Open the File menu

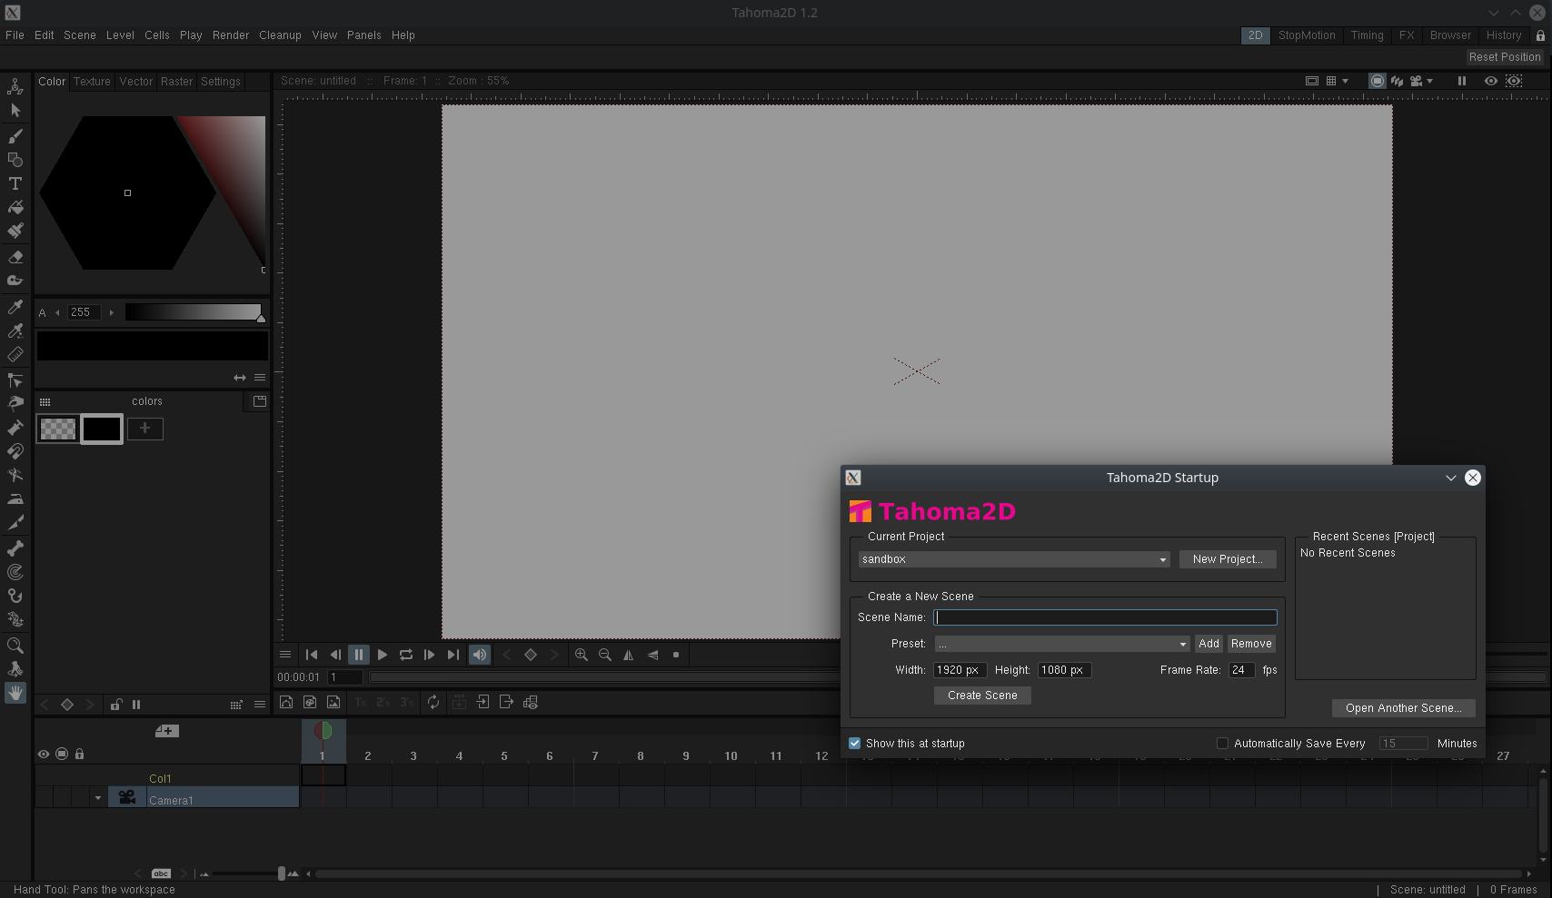click(x=15, y=35)
